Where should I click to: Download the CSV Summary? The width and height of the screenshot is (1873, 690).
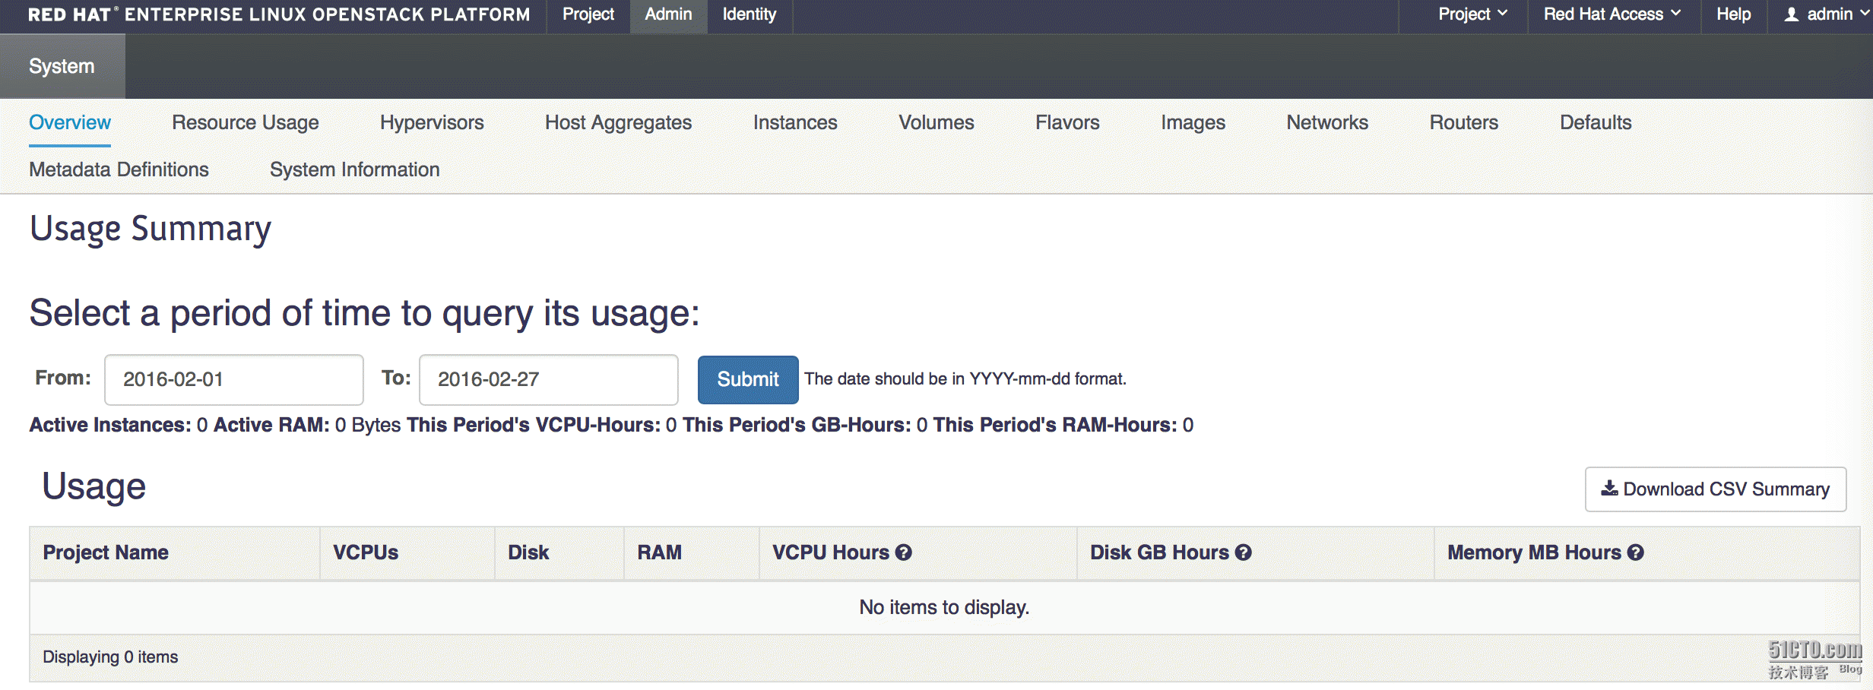(1716, 489)
